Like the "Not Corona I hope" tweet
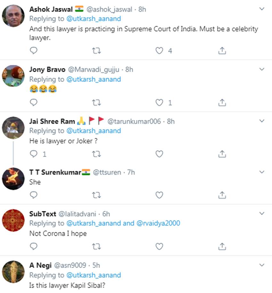Screen dimensions: 272x293 pos(159,246)
